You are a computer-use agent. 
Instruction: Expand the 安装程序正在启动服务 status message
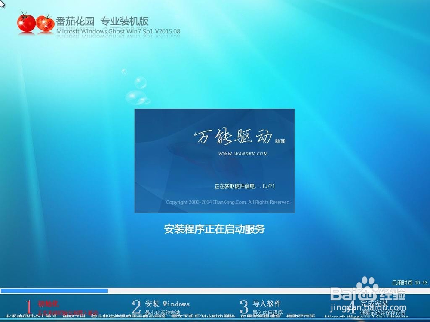tap(215, 230)
